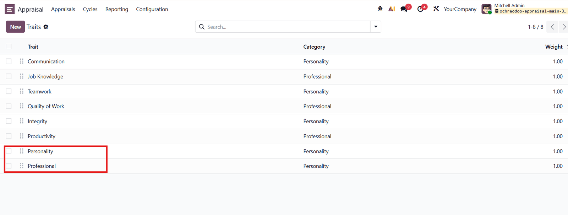Grab the drag handle of Personality trait row

click(22, 151)
